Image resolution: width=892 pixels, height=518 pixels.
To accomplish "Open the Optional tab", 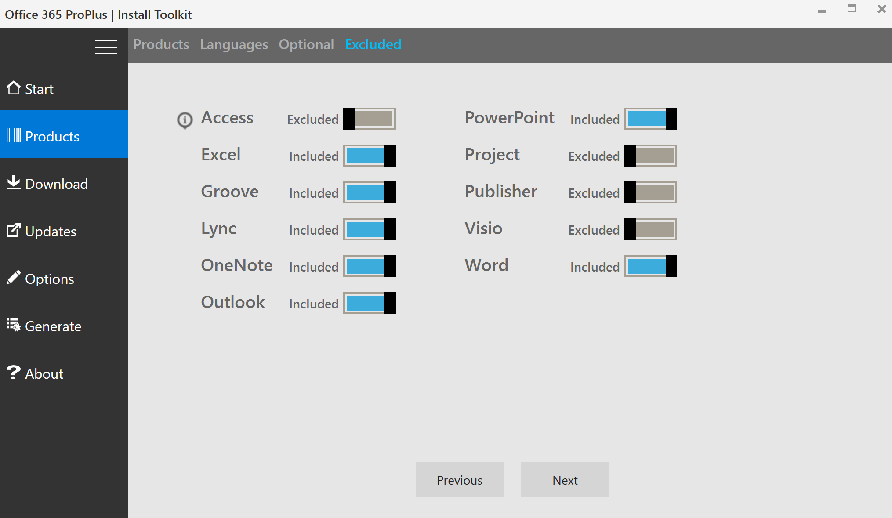I will click(306, 44).
